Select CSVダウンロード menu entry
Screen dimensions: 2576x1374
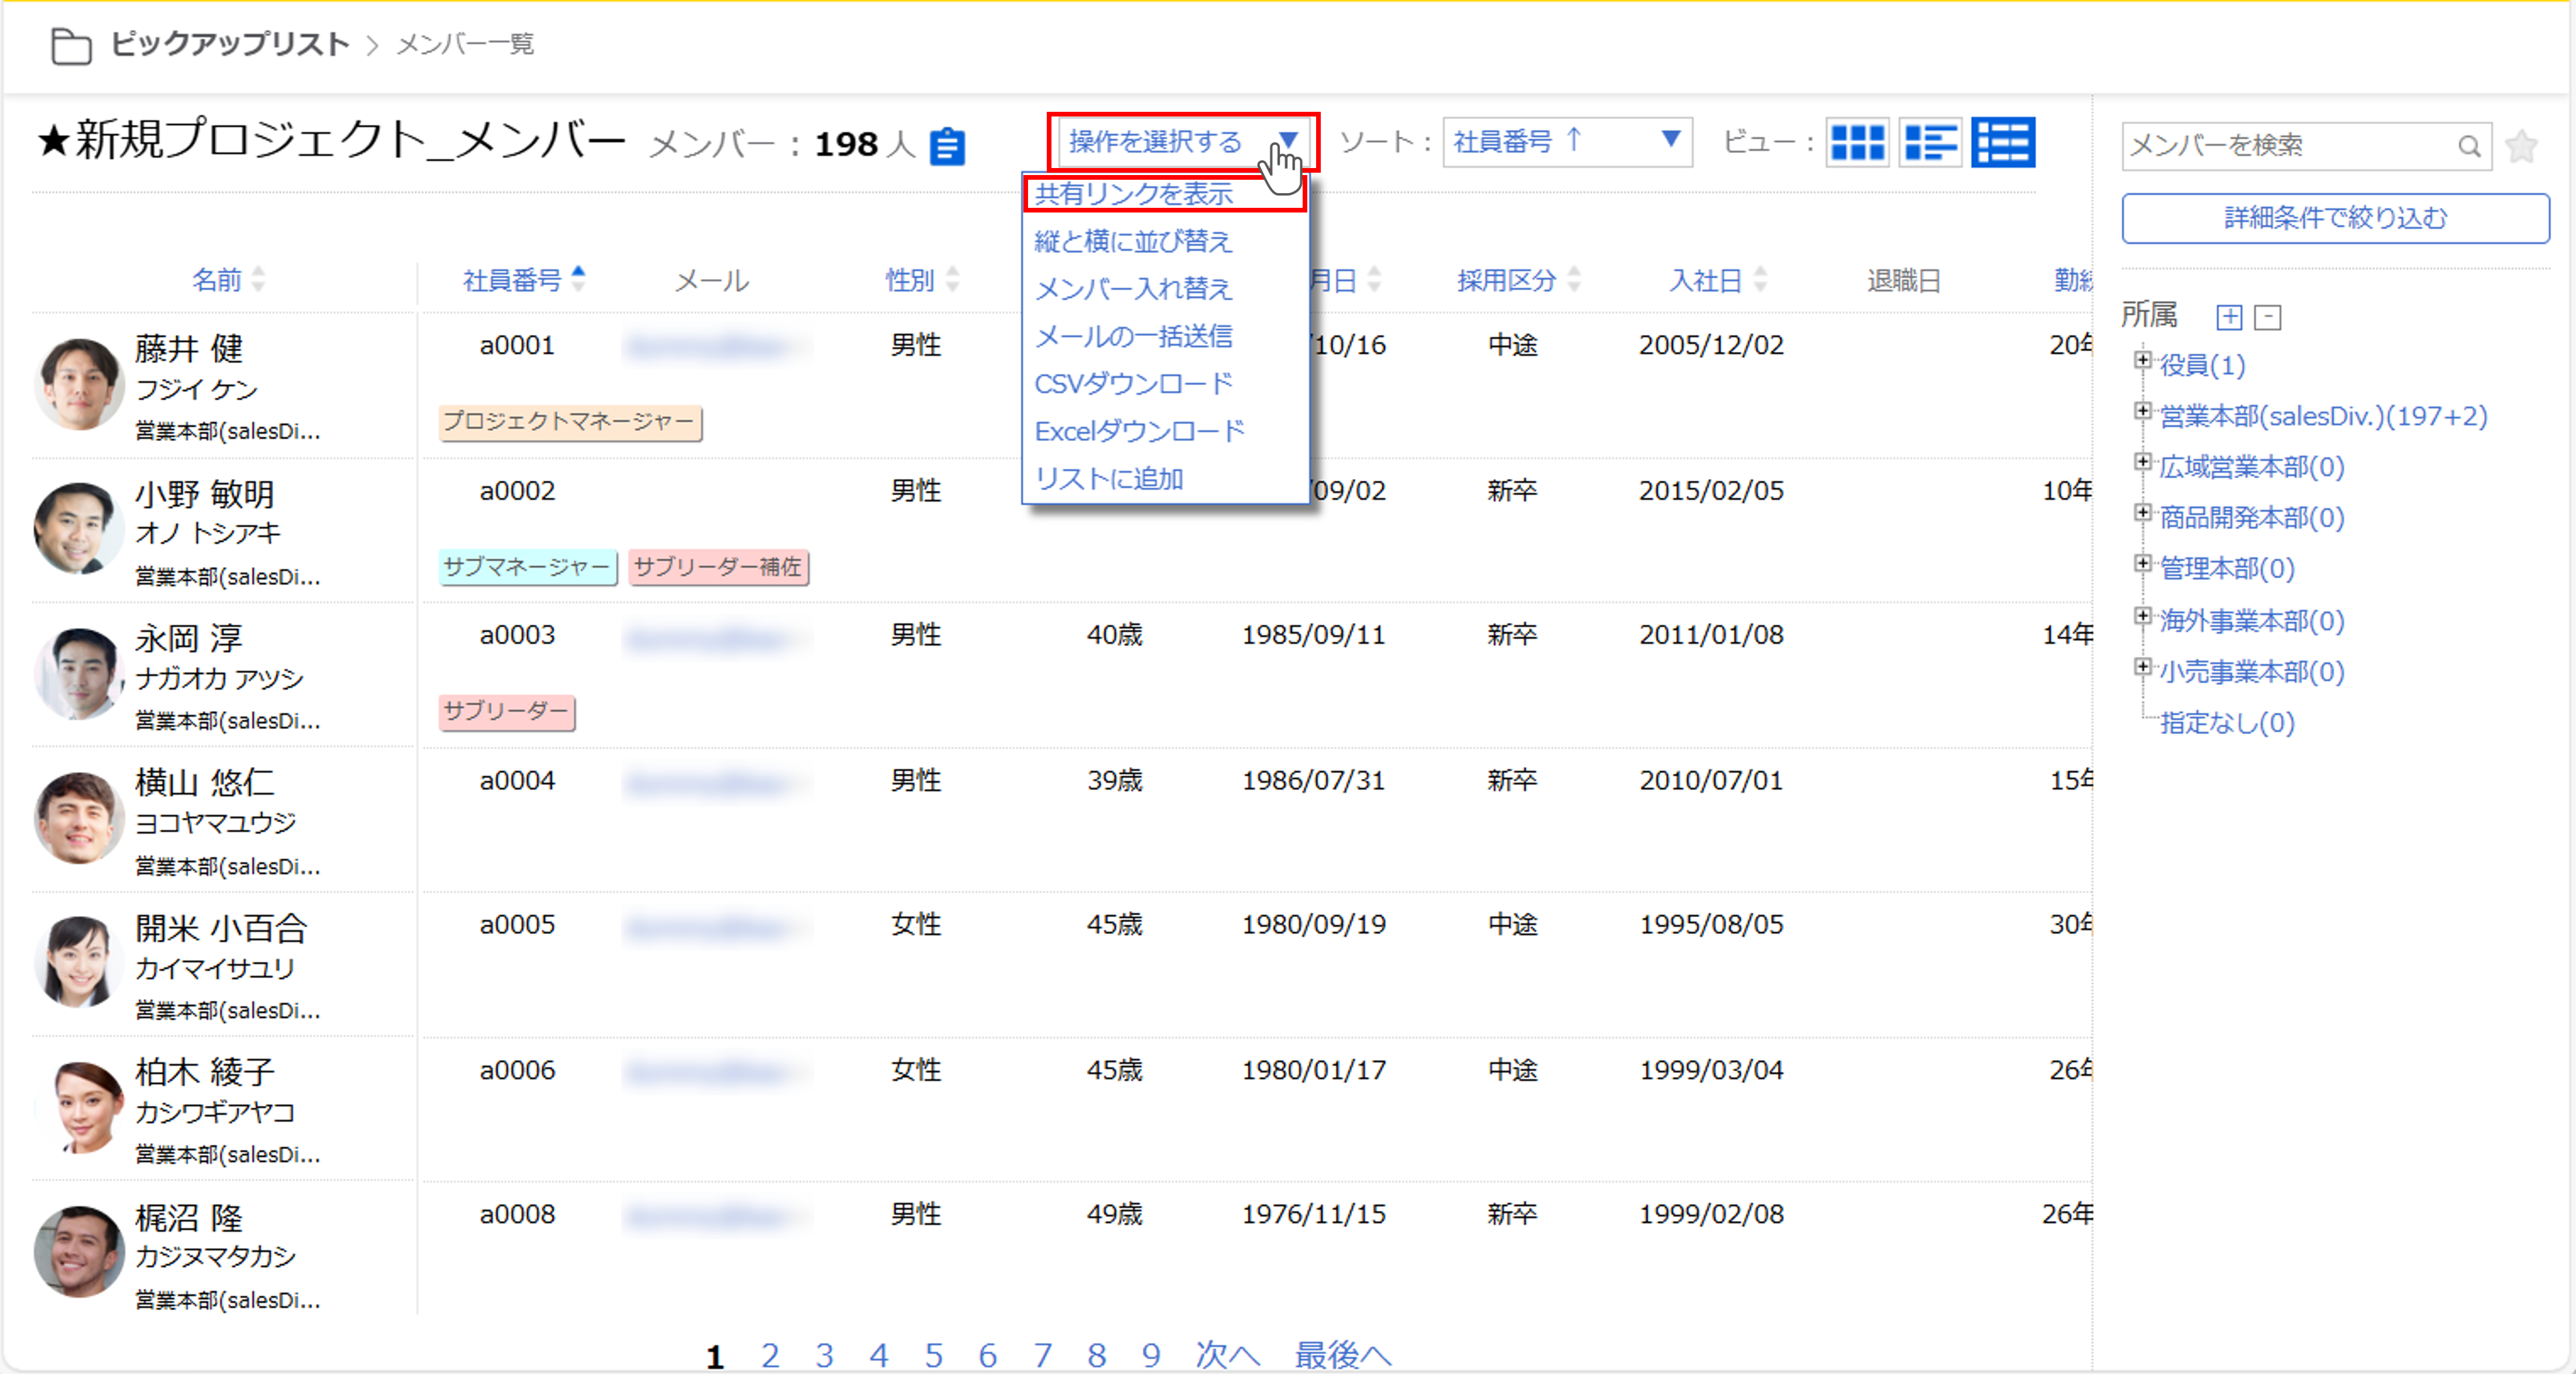1133,384
